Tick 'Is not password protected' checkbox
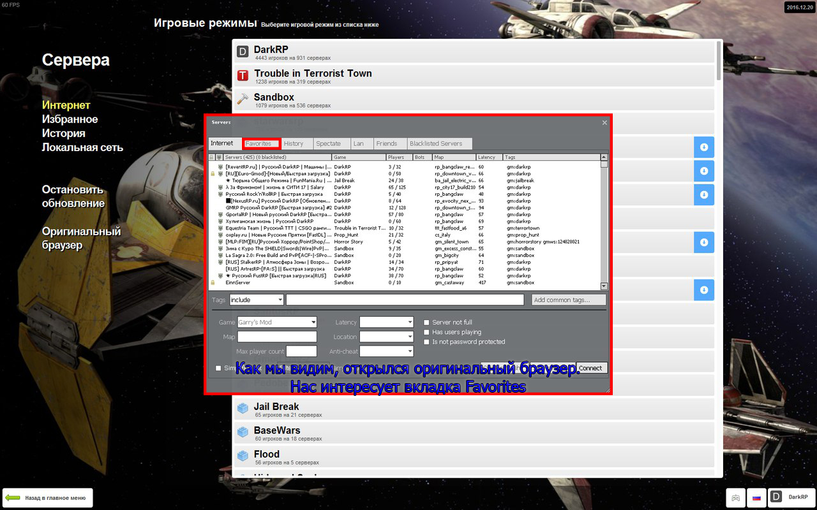817x510 pixels. pos(427,342)
